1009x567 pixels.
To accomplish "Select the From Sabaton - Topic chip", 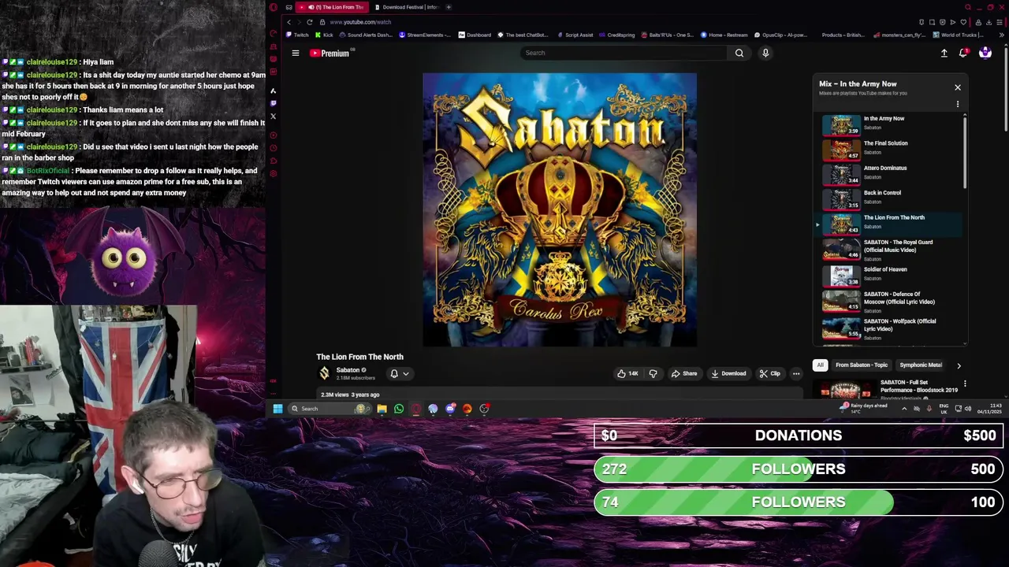I will tap(861, 365).
